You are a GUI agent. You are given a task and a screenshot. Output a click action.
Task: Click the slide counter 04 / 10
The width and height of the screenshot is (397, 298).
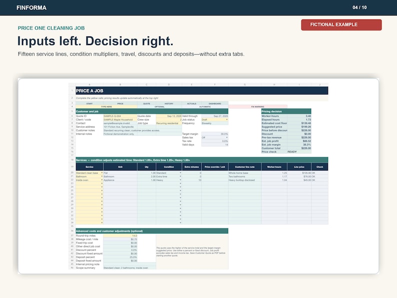pyautogui.click(x=359, y=7)
